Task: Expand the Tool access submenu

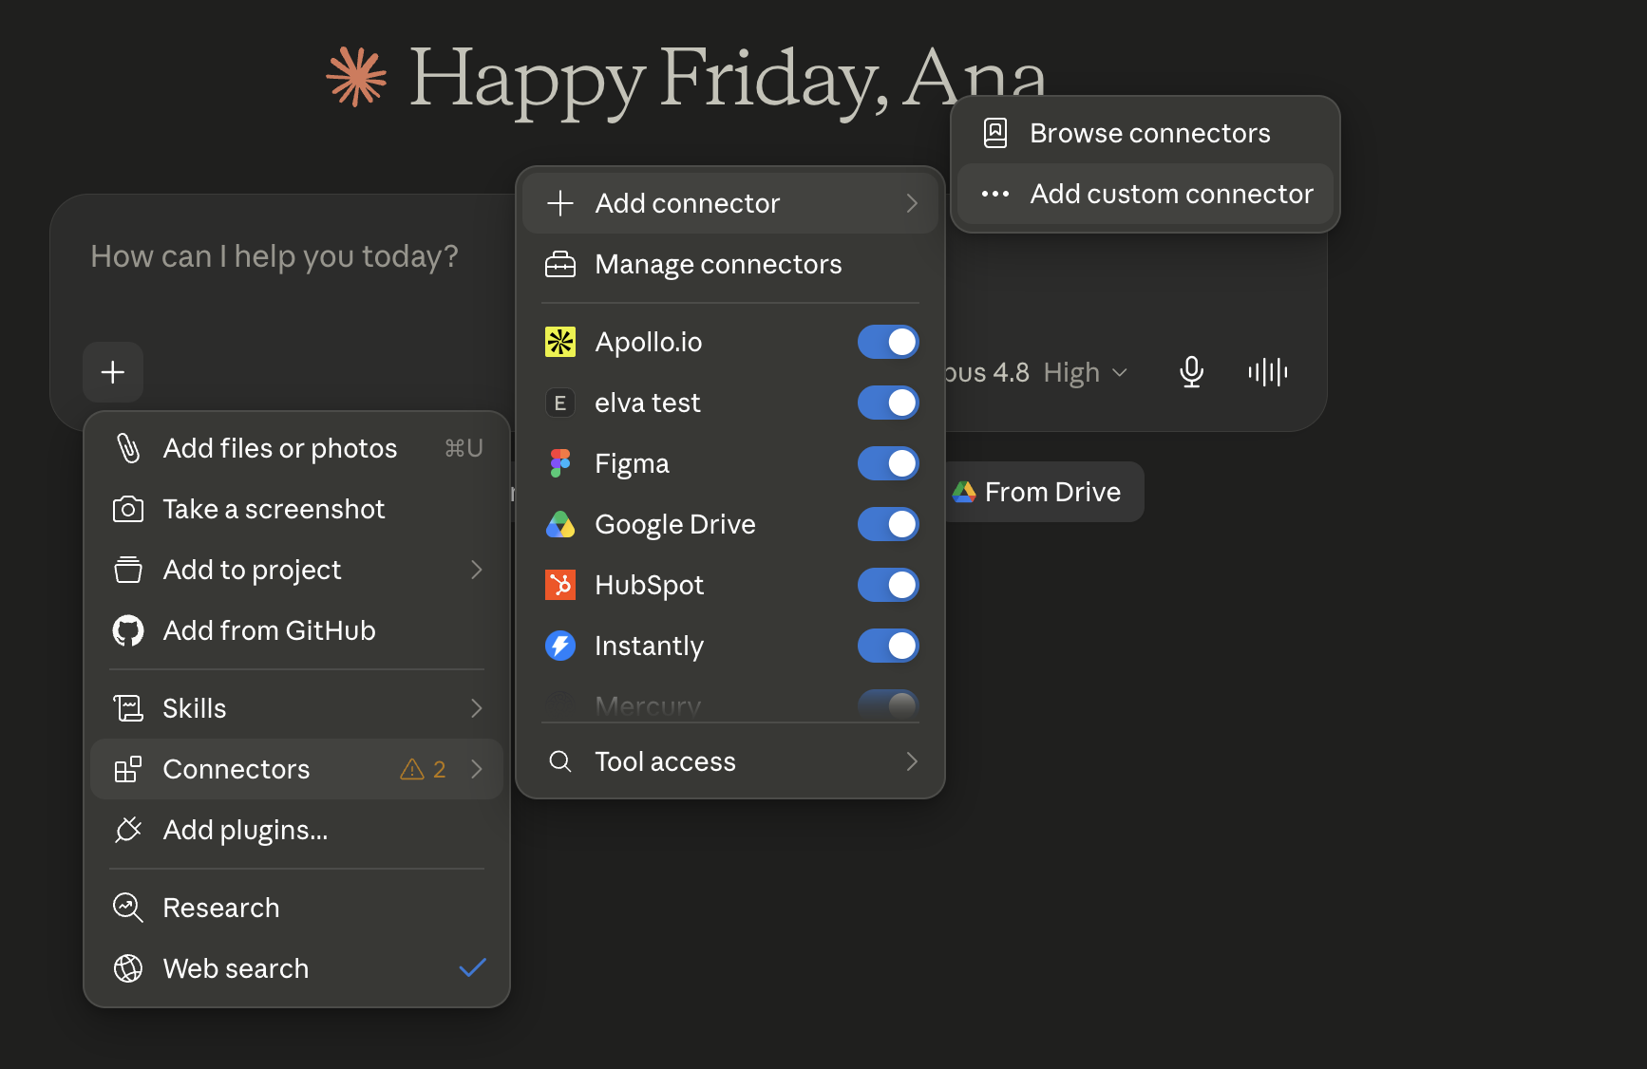Action: (730, 761)
